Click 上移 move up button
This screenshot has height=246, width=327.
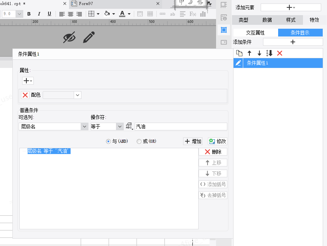pos(213,163)
